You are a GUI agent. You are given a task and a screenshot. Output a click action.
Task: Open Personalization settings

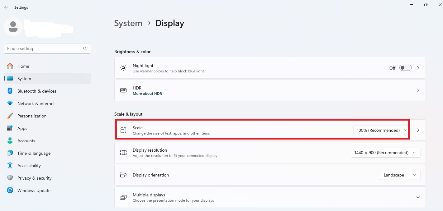pos(47,116)
